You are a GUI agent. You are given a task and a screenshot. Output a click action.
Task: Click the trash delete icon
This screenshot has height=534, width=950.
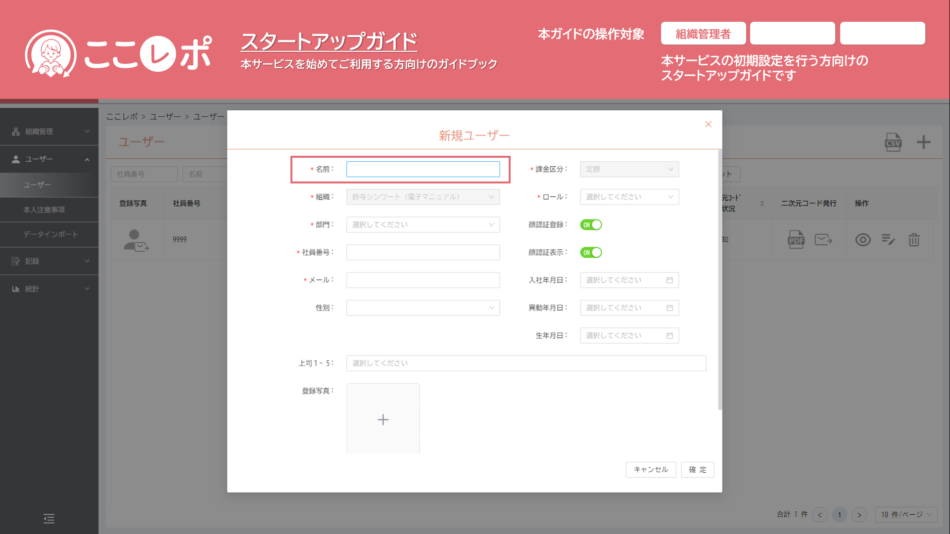pyautogui.click(x=914, y=240)
